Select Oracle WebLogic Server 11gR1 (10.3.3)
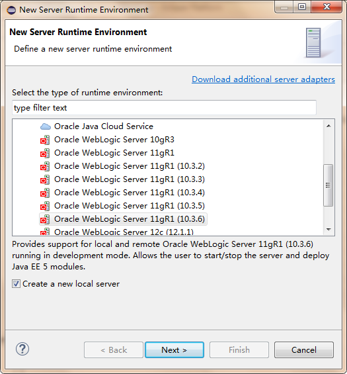Image resolution: width=347 pixels, height=374 pixels. coord(130,179)
